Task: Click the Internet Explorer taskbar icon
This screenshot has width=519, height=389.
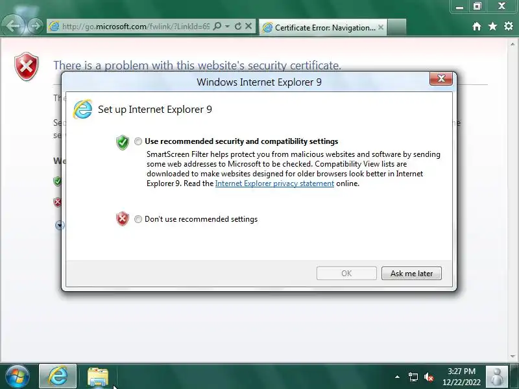Action: click(x=58, y=377)
